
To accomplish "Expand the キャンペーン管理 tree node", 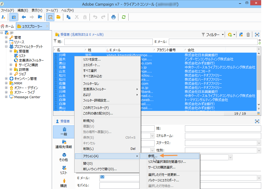I will point(6,78).
